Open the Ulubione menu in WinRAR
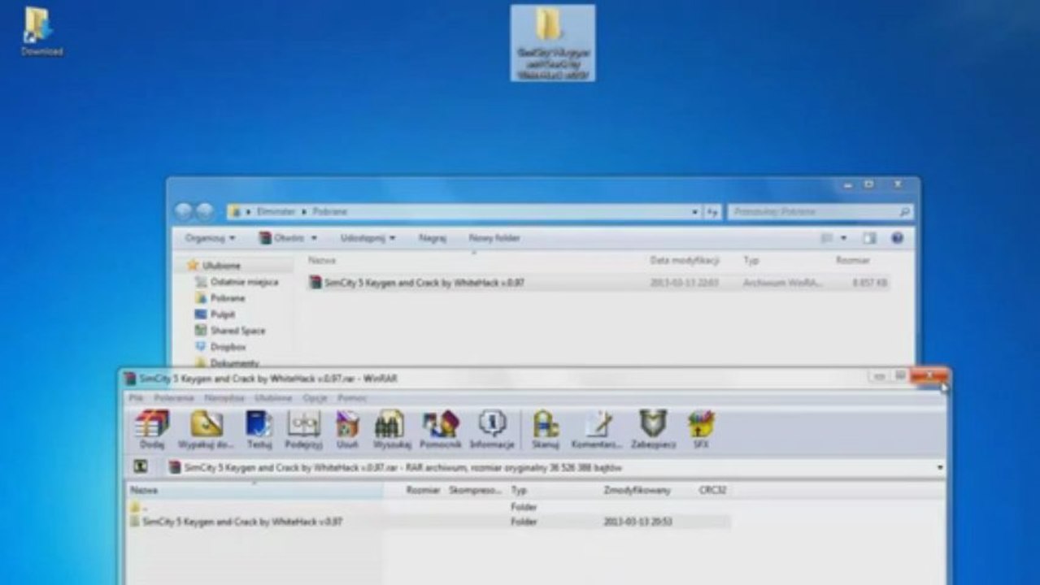This screenshot has height=585, width=1040. pos(273,398)
